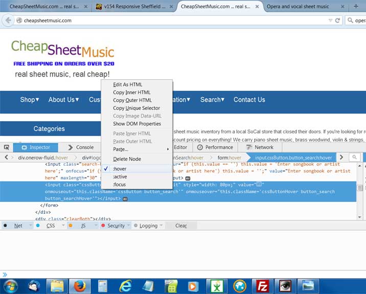Open Windows Start menu orb
Image resolution: width=366 pixels, height=294 pixels.
tap(10, 286)
